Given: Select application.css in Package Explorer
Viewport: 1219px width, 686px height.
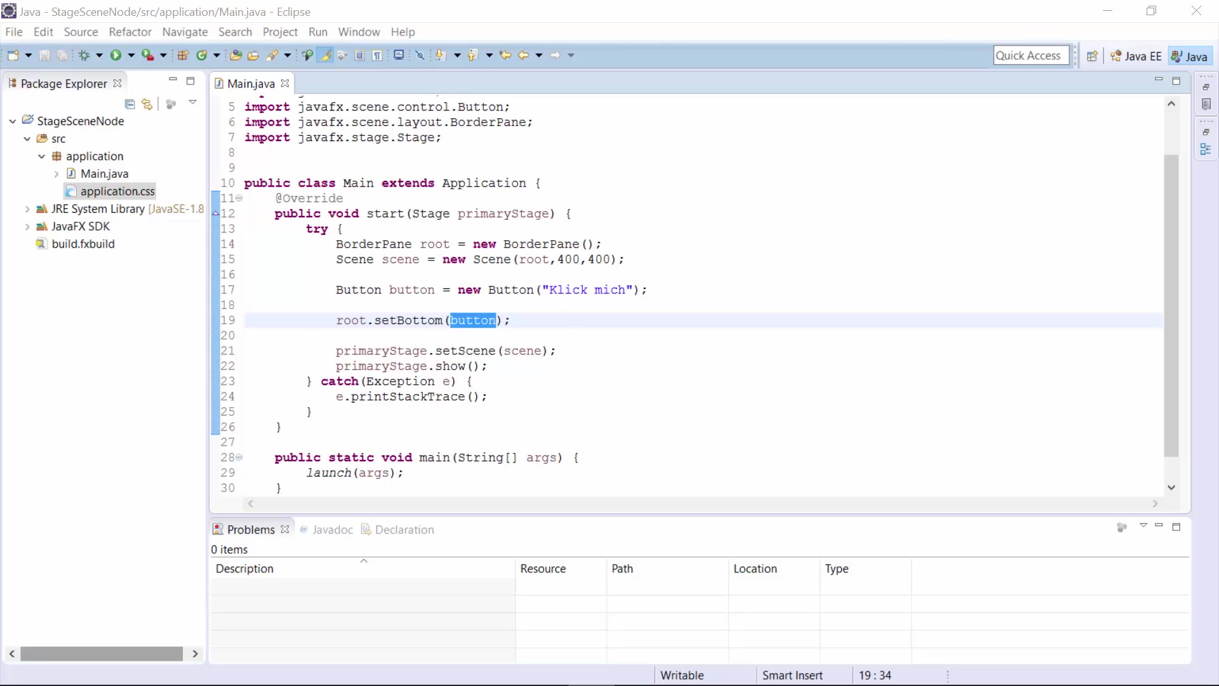Looking at the screenshot, I should pos(117,191).
